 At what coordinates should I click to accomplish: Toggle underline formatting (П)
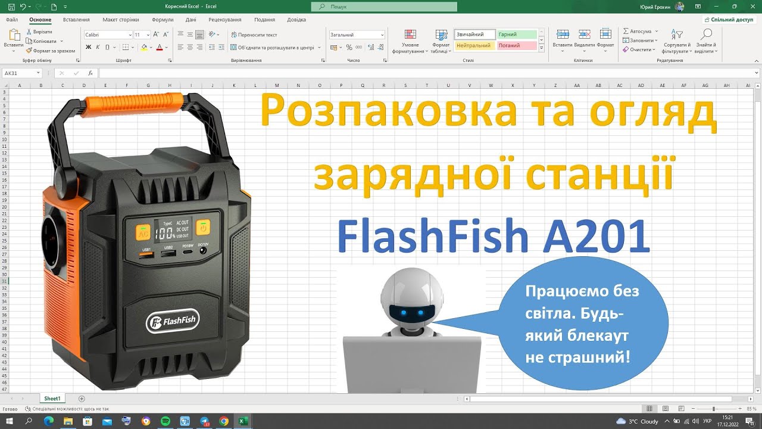point(107,47)
